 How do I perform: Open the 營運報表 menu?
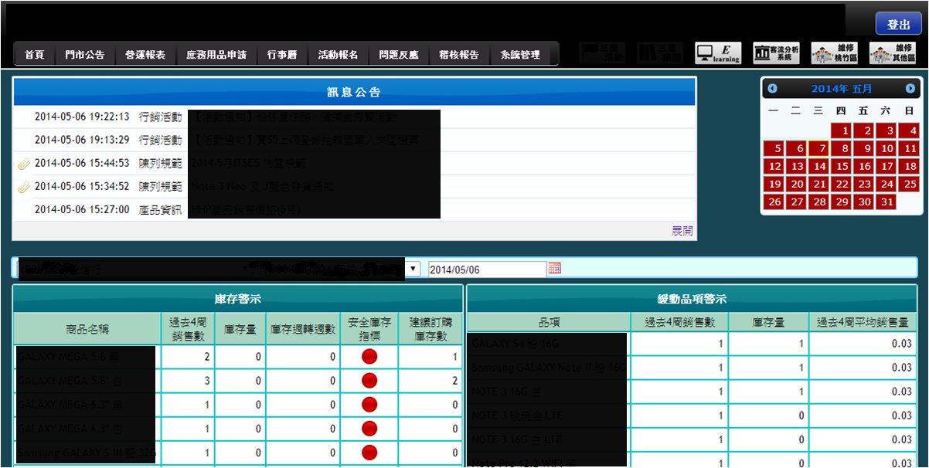[145, 55]
